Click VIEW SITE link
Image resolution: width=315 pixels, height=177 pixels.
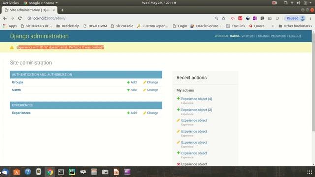248,36
